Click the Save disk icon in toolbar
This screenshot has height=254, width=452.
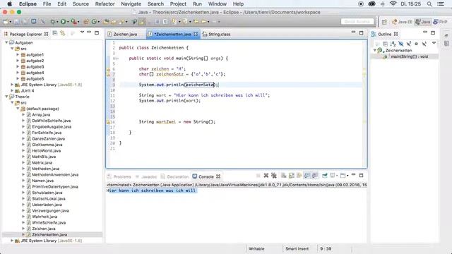click(x=16, y=22)
